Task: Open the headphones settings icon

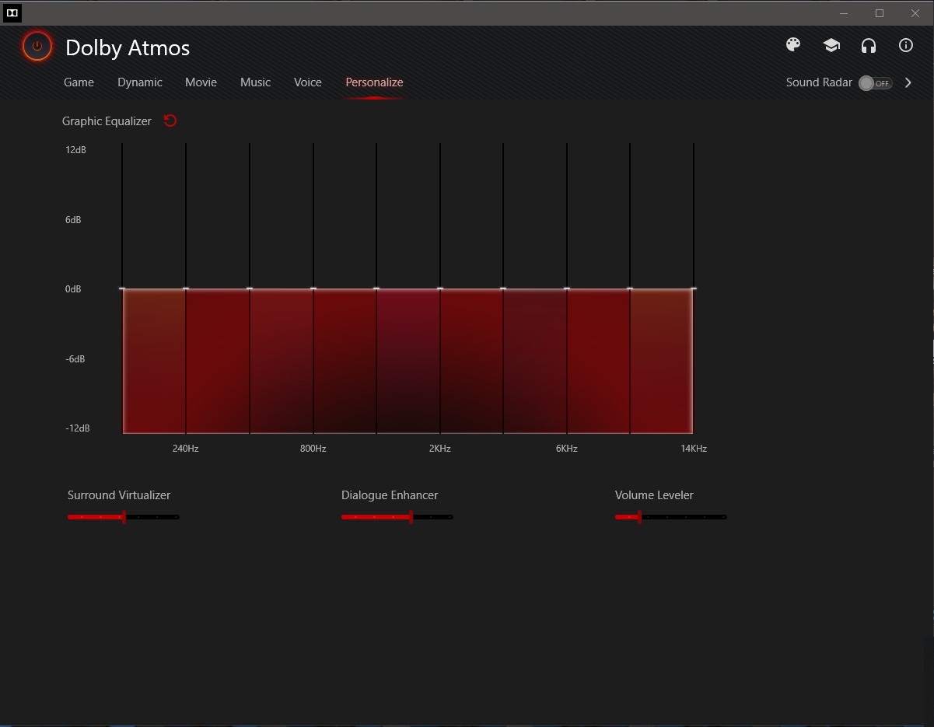Action: point(869,46)
